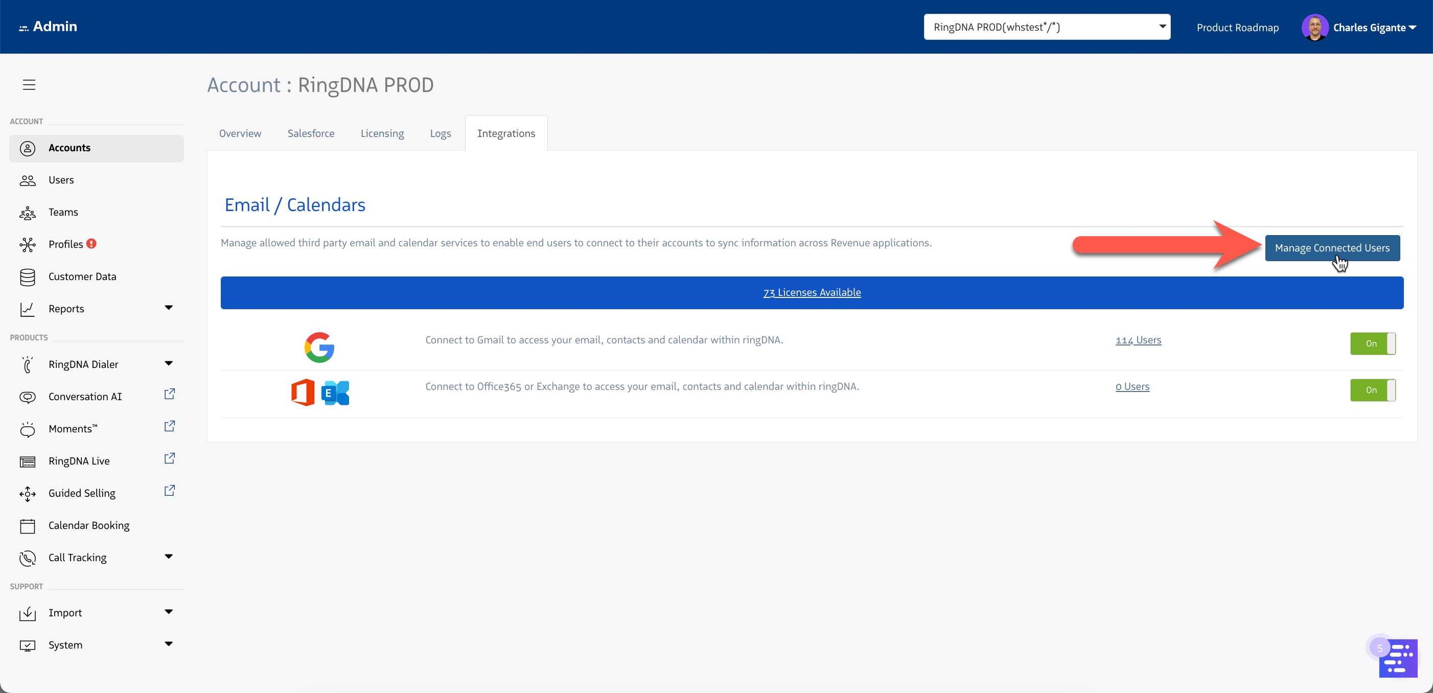Click the Exchange logo icon
Viewport: 1433px width, 693px height.
[335, 393]
